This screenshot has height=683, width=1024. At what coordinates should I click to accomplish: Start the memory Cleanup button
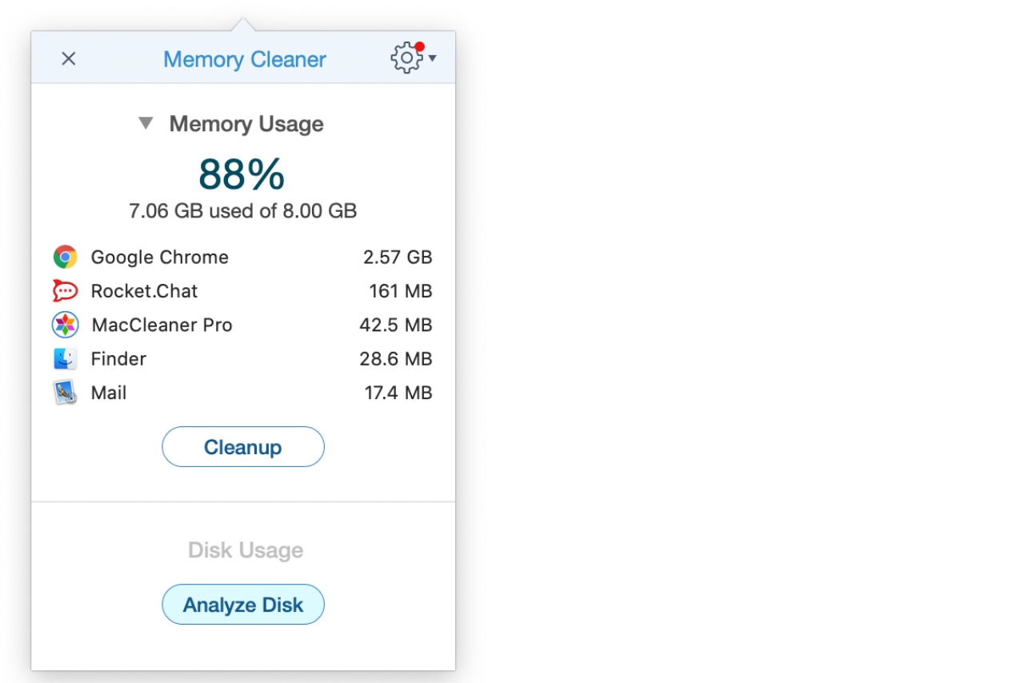(x=243, y=446)
